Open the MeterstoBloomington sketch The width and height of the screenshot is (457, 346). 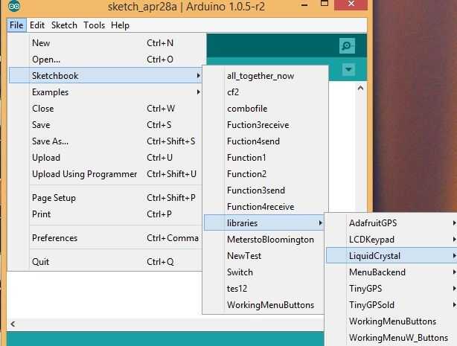tap(264, 240)
